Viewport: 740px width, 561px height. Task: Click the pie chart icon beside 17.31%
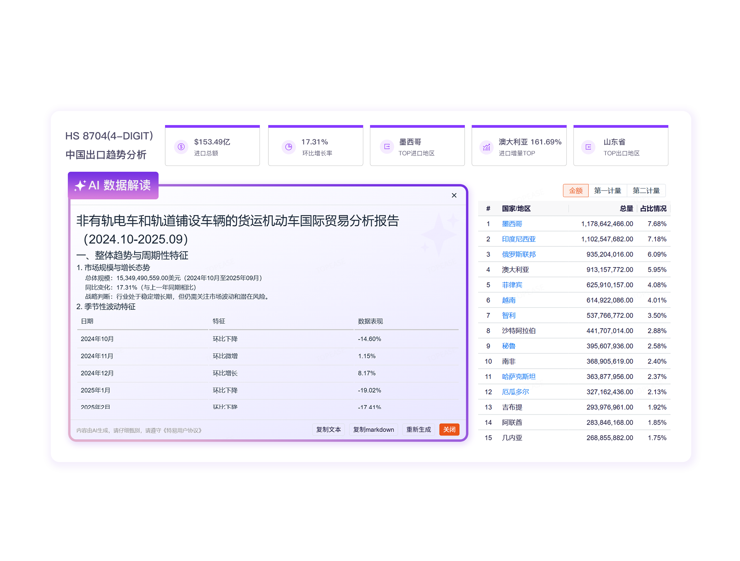pos(288,146)
